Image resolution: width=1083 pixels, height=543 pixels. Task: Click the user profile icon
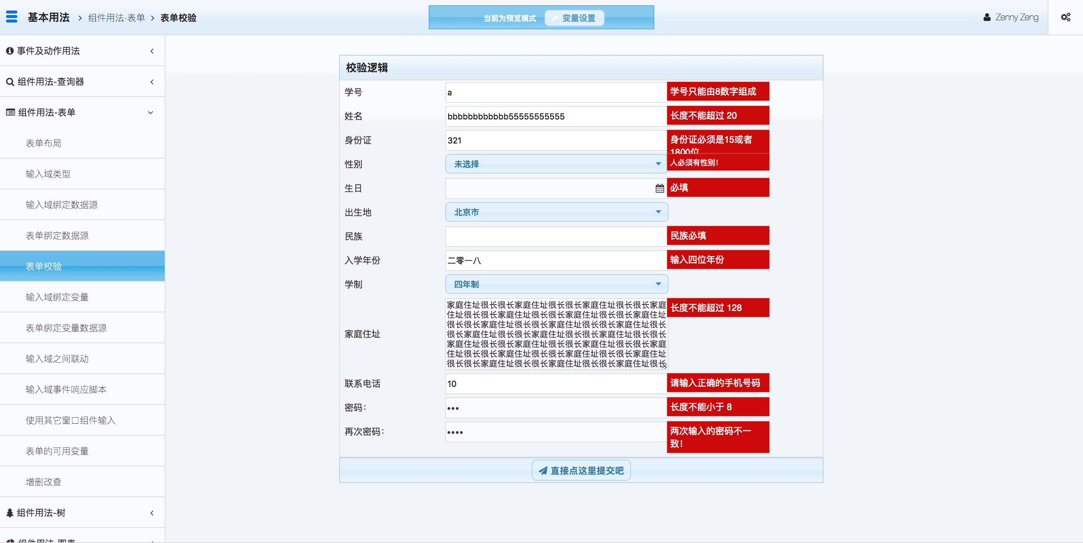coord(987,17)
